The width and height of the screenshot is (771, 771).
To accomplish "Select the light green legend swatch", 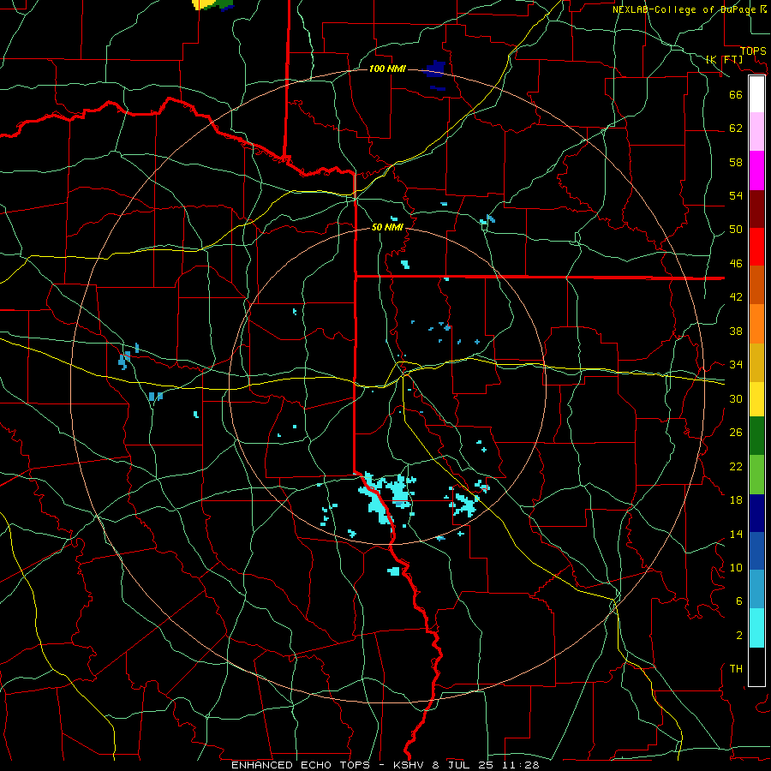I will pos(756,475).
